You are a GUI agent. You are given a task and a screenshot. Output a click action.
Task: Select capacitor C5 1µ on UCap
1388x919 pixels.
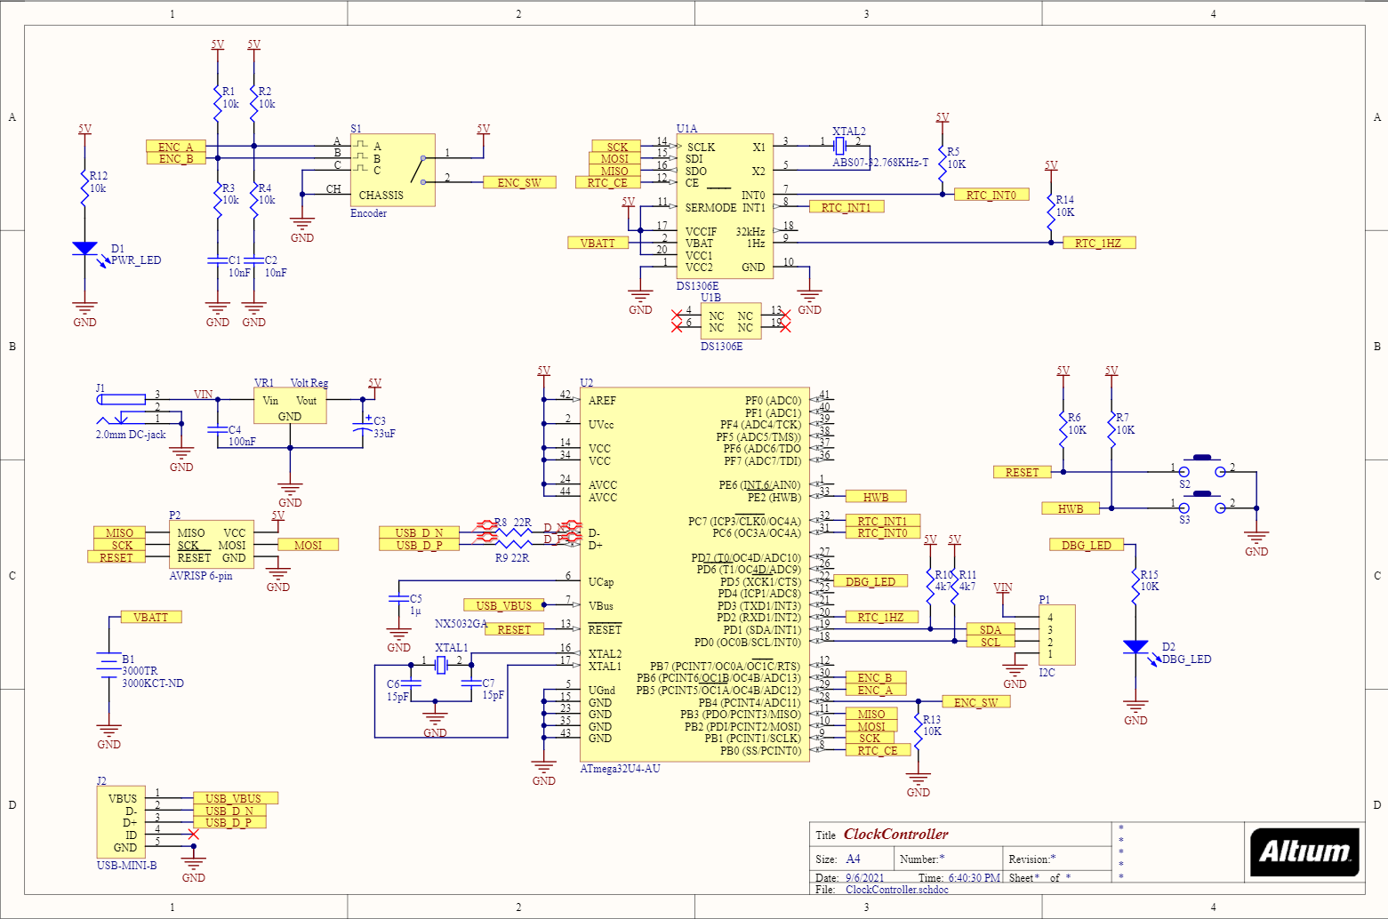tap(398, 599)
